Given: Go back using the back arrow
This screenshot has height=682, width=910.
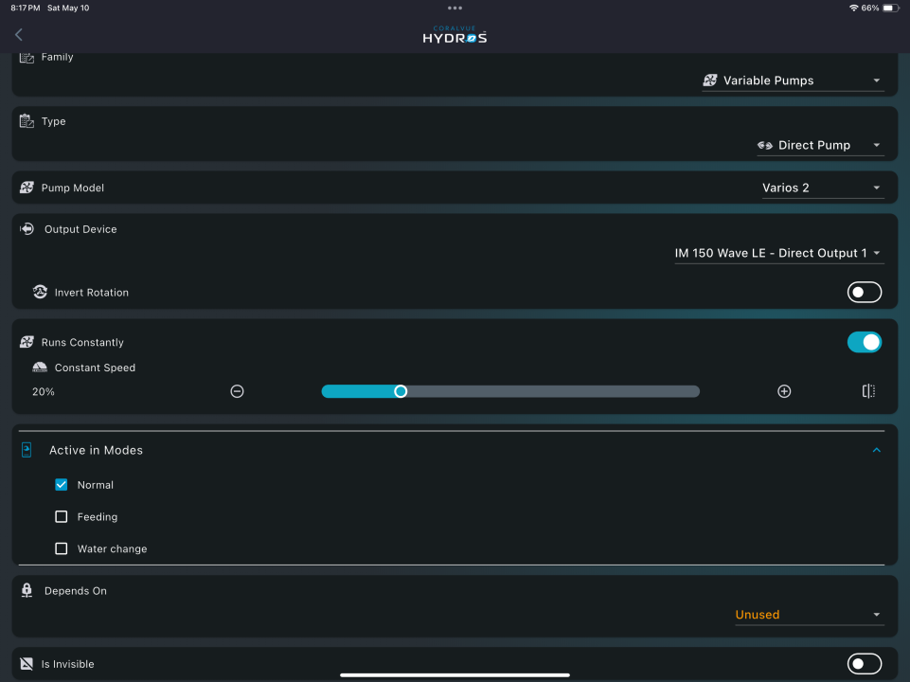Looking at the screenshot, I should (x=19, y=35).
